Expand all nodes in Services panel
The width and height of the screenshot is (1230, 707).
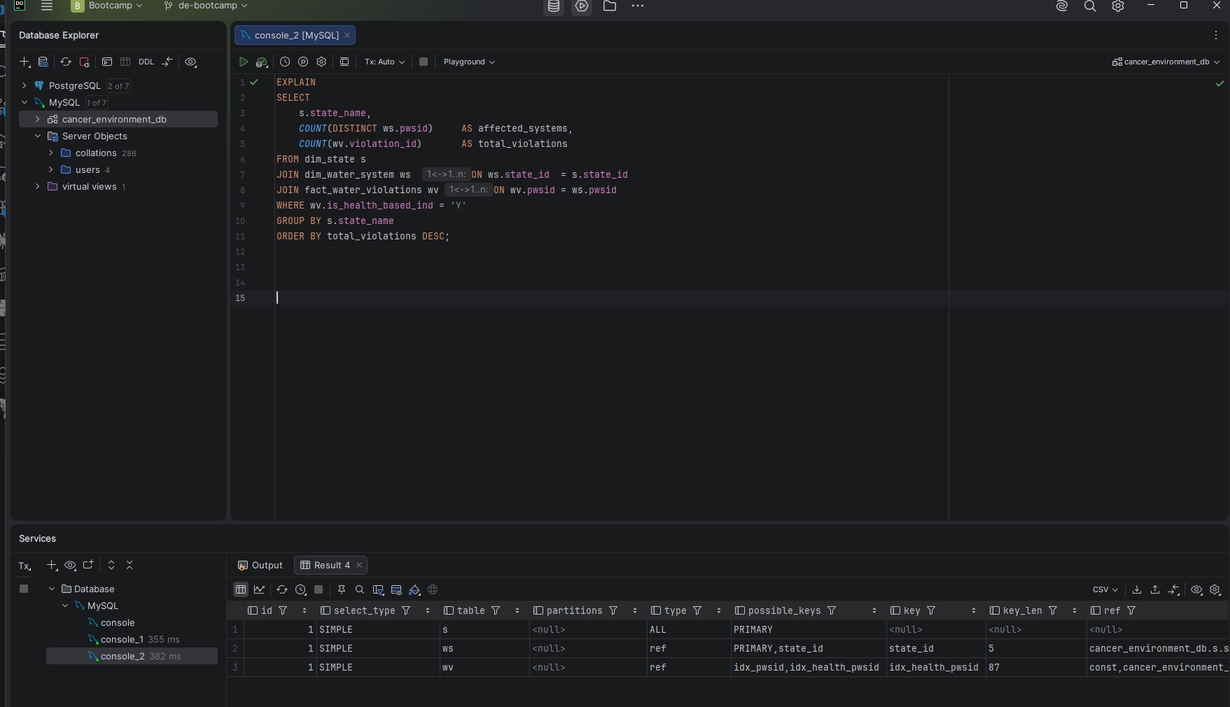(111, 565)
